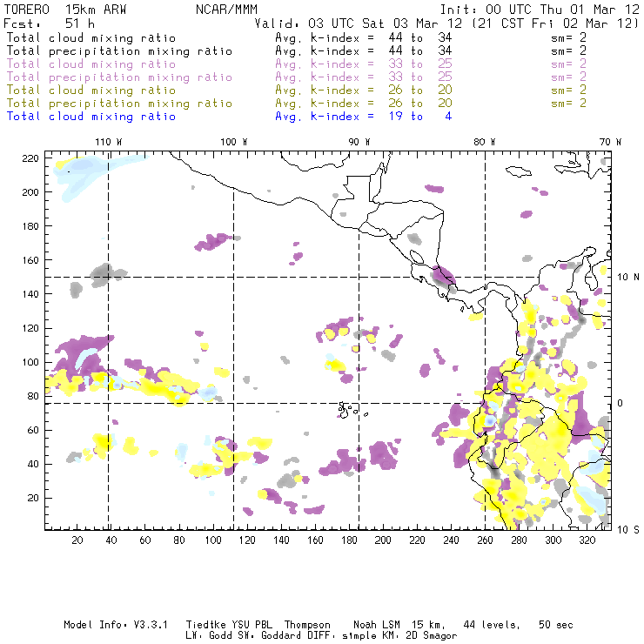This screenshot has height=644, width=644.
Task: Select the olive Total cloud mixing ratio legend
Action: [x=91, y=91]
